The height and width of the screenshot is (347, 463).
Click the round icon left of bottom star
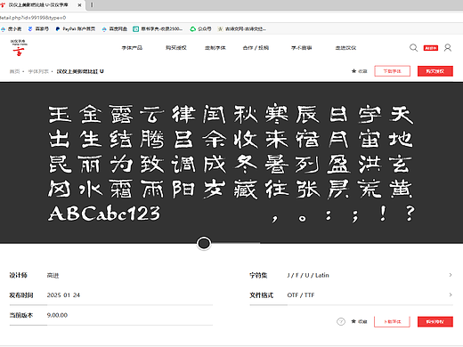(x=341, y=321)
